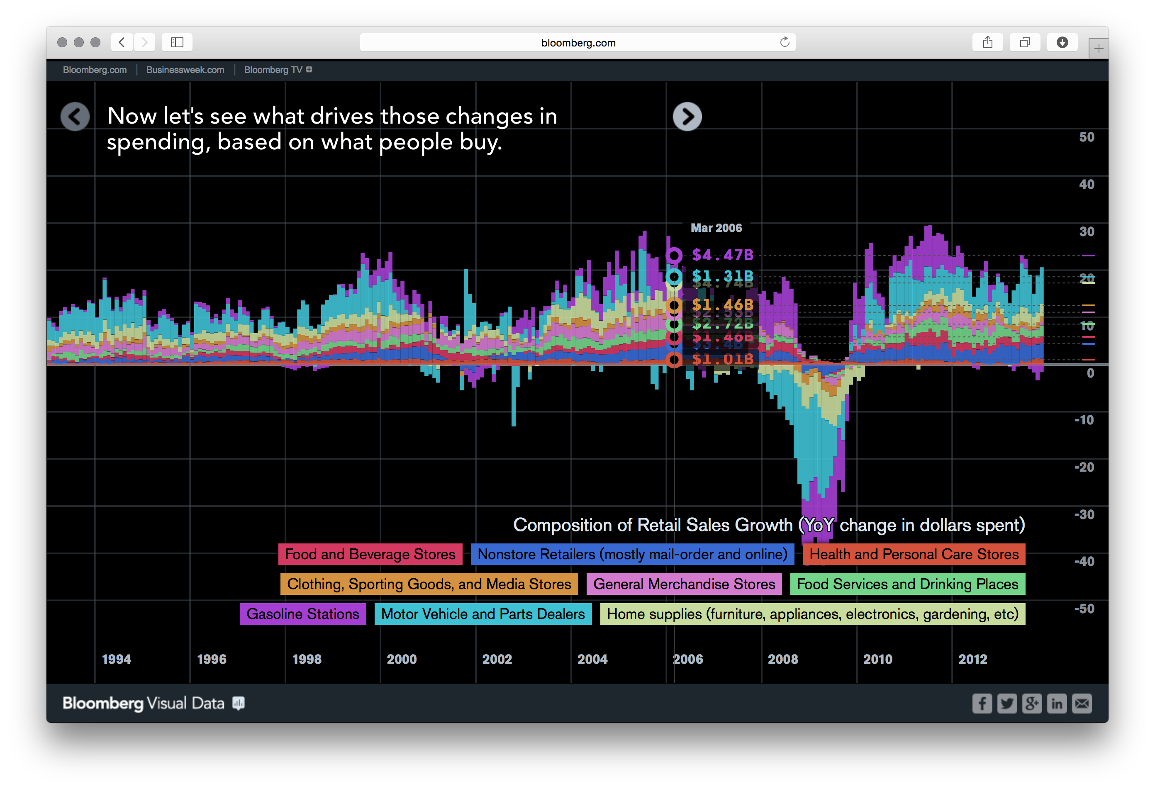Viewport: 1155px width, 789px height.
Task: Share via the Google+ icon
Action: (1032, 703)
